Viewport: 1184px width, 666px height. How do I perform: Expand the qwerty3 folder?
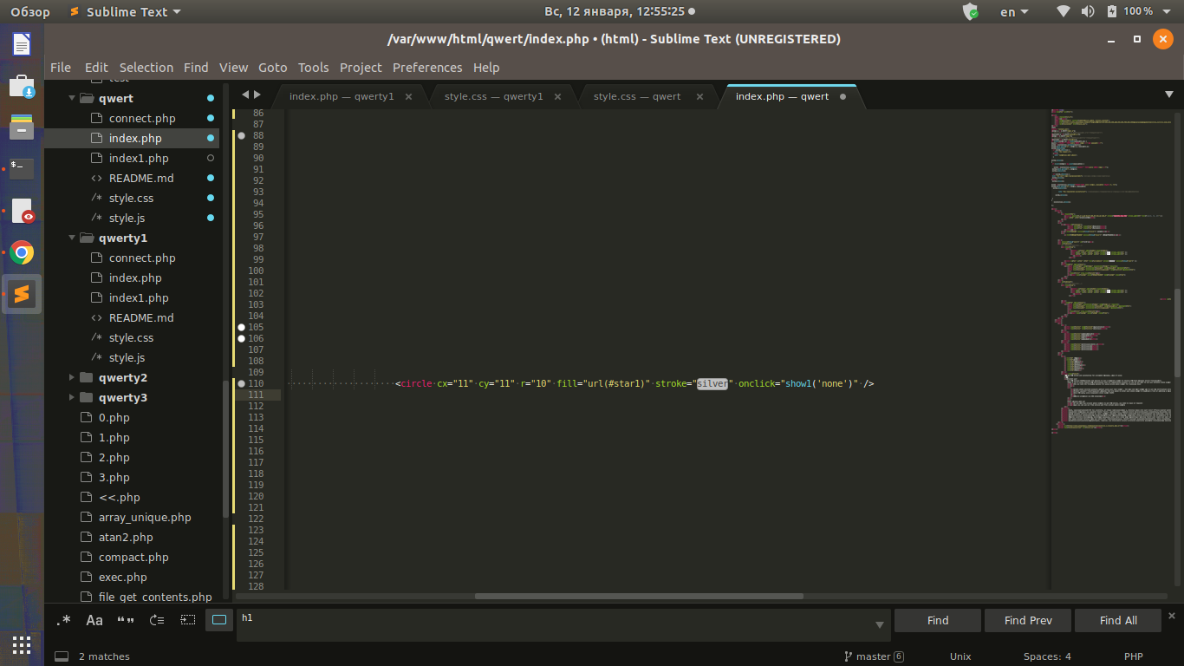coord(72,398)
